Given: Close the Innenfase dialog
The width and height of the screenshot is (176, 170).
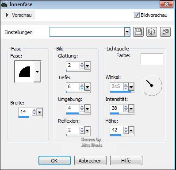Looking at the screenshot, I should pyautogui.click(x=166, y=4).
